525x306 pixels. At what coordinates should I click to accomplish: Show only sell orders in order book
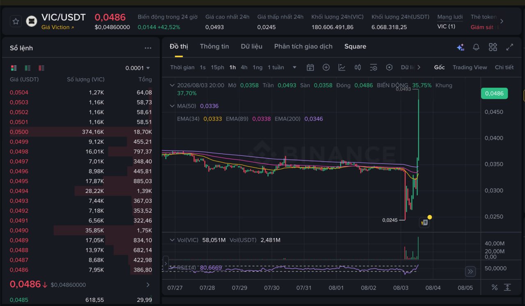coord(41,68)
